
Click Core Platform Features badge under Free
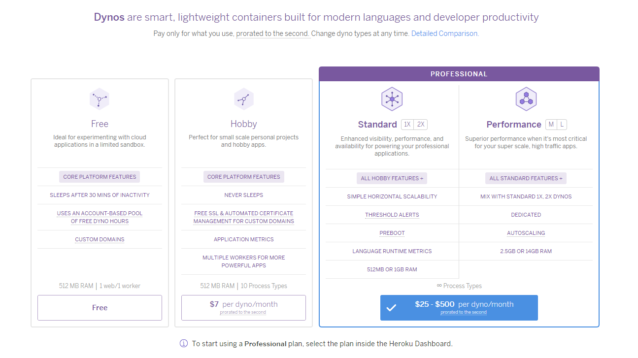pos(100,177)
